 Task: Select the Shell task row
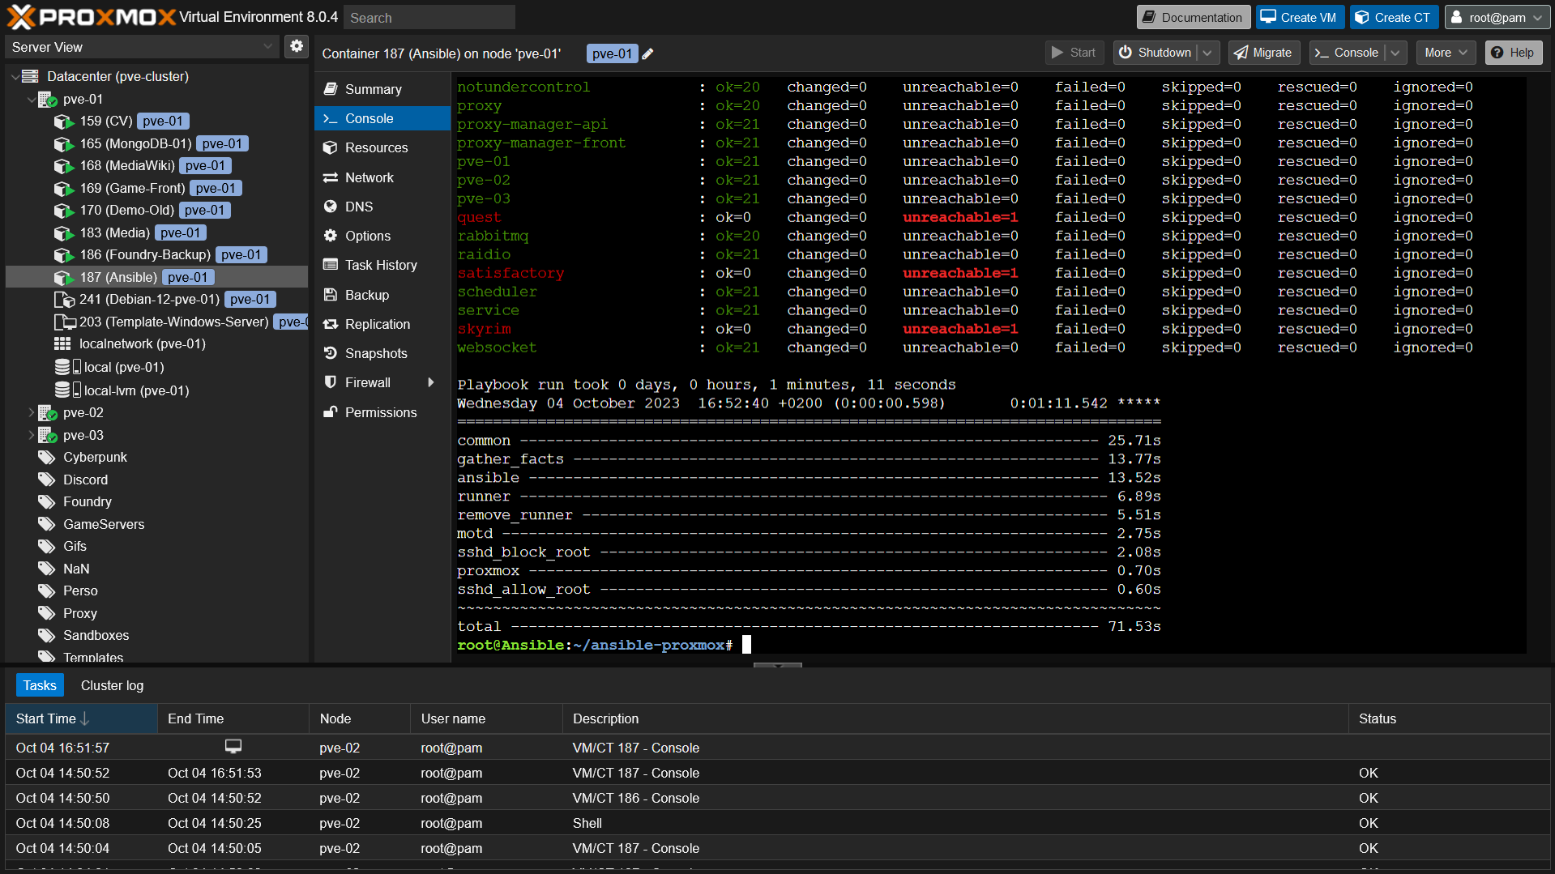point(777,823)
